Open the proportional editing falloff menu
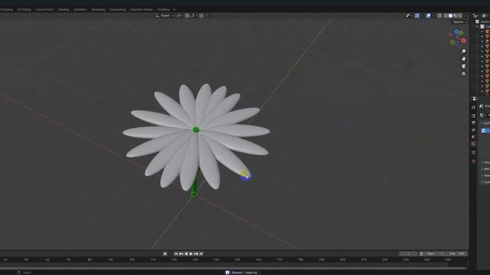490x275 pixels. tap(207, 15)
